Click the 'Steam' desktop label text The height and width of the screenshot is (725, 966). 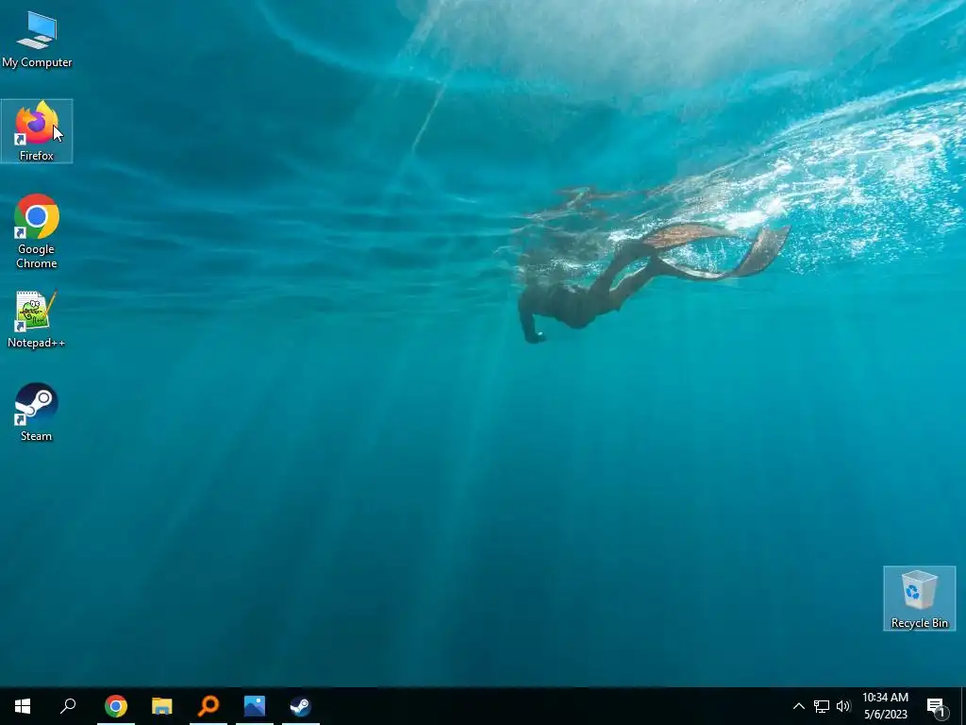pos(36,436)
